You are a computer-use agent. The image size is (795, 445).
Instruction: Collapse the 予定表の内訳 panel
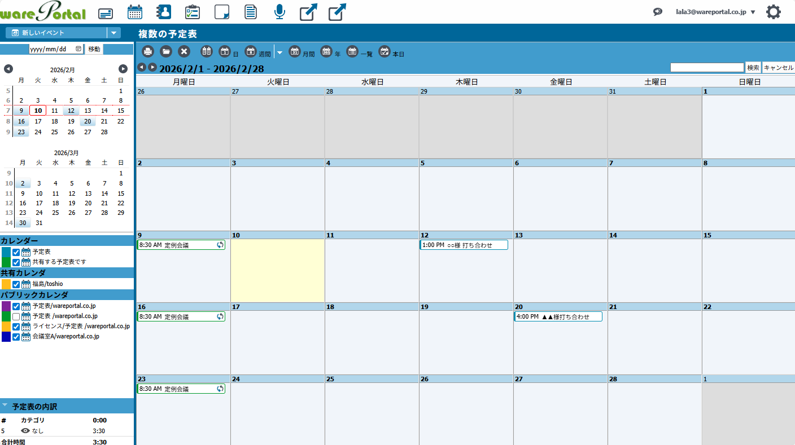(5, 406)
